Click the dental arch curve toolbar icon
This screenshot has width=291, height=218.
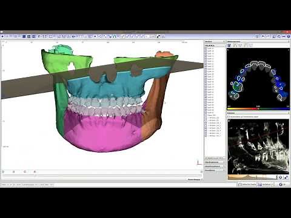click(115, 36)
